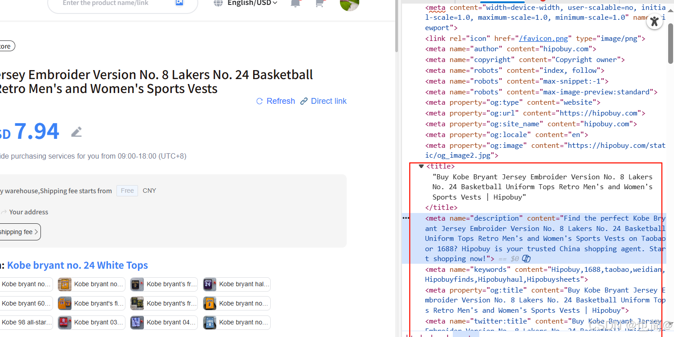Screen dimensions: 674x337
Task: Click the Direct link button
Action: click(324, 101)
